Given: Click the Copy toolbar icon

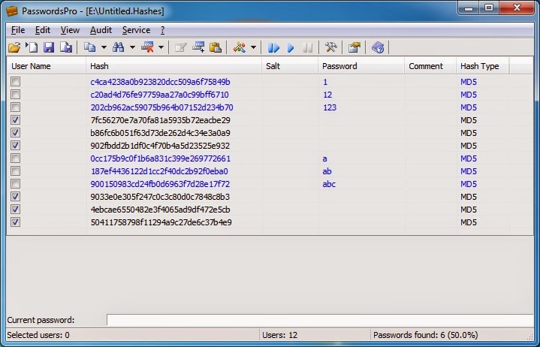Looking at the screenshot, I should coord(90,47).
